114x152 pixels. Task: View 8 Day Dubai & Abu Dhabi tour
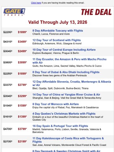point(66,72)
